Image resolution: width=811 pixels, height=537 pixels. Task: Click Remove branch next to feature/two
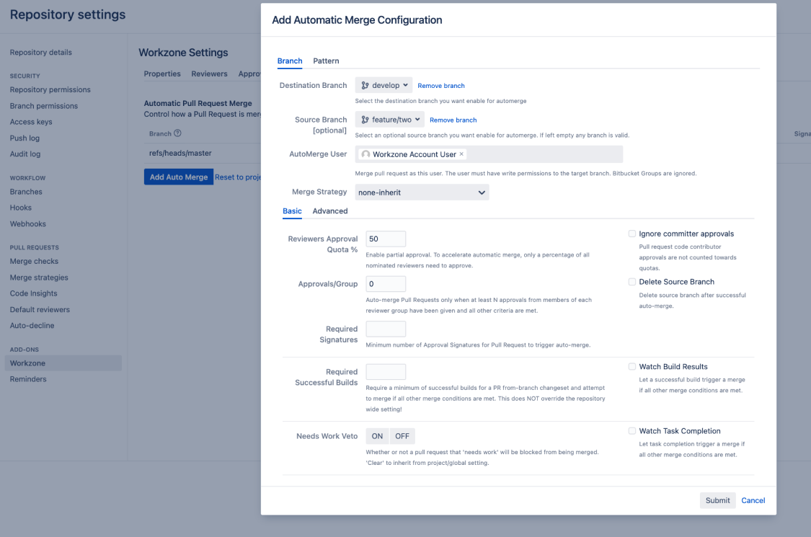(453, 120)
